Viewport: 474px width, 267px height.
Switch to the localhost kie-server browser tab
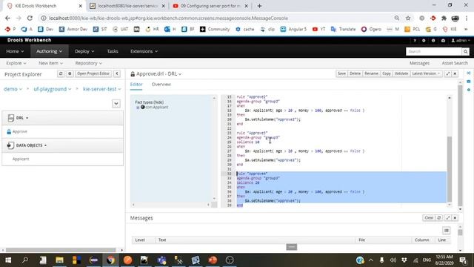pyautogui.click(x=127, y=6)
